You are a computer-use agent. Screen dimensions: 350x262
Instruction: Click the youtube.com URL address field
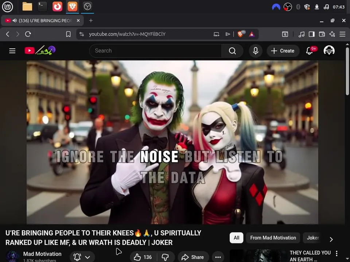(x=127, y=34)
